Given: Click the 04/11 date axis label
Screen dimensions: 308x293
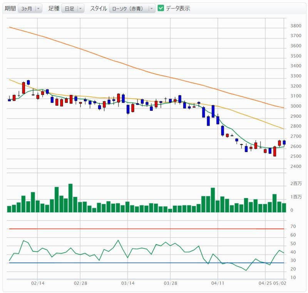Looking at the screenshot, I should [x=218, y=283].
